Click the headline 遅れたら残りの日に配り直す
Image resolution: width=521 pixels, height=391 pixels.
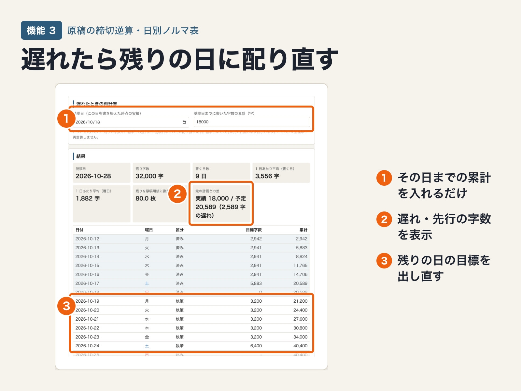point(180,59)
